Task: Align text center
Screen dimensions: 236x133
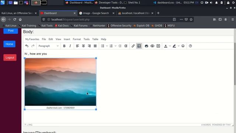Action: (x=83, y=46)
